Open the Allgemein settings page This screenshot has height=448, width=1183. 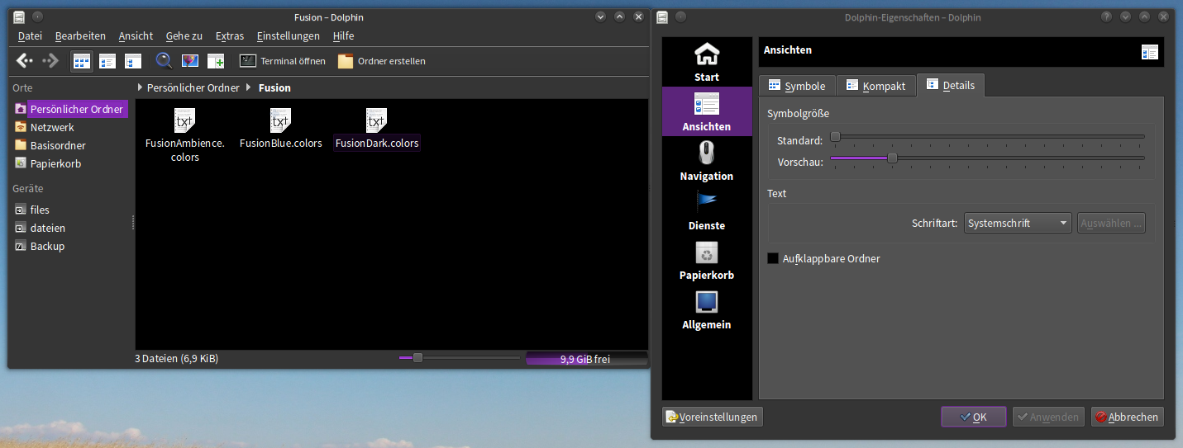pos(707,309)
